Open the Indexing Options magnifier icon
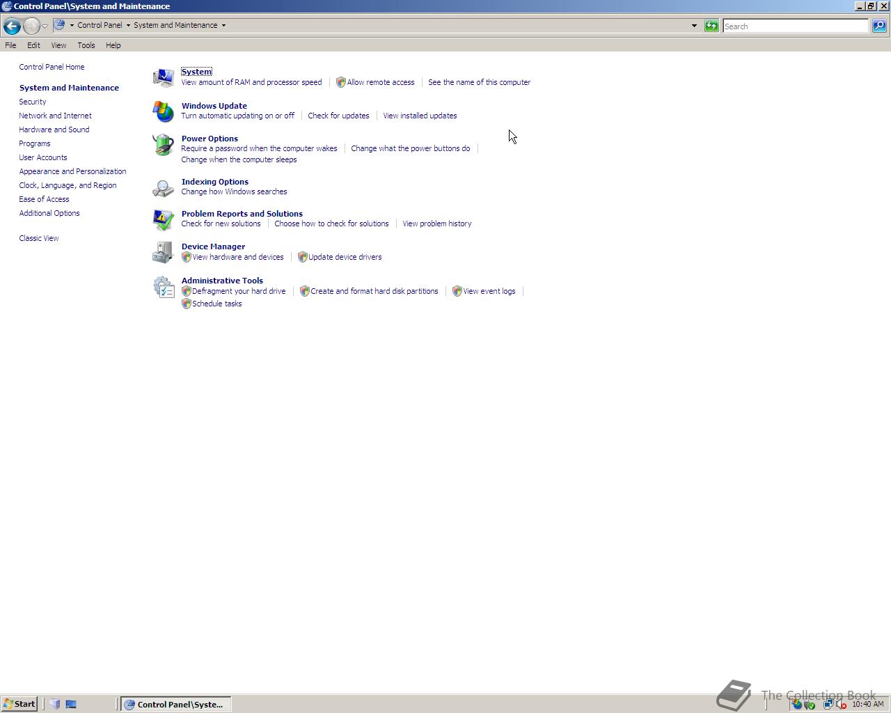The height and width of the screenshot is (713, 891). click(163, 187)
